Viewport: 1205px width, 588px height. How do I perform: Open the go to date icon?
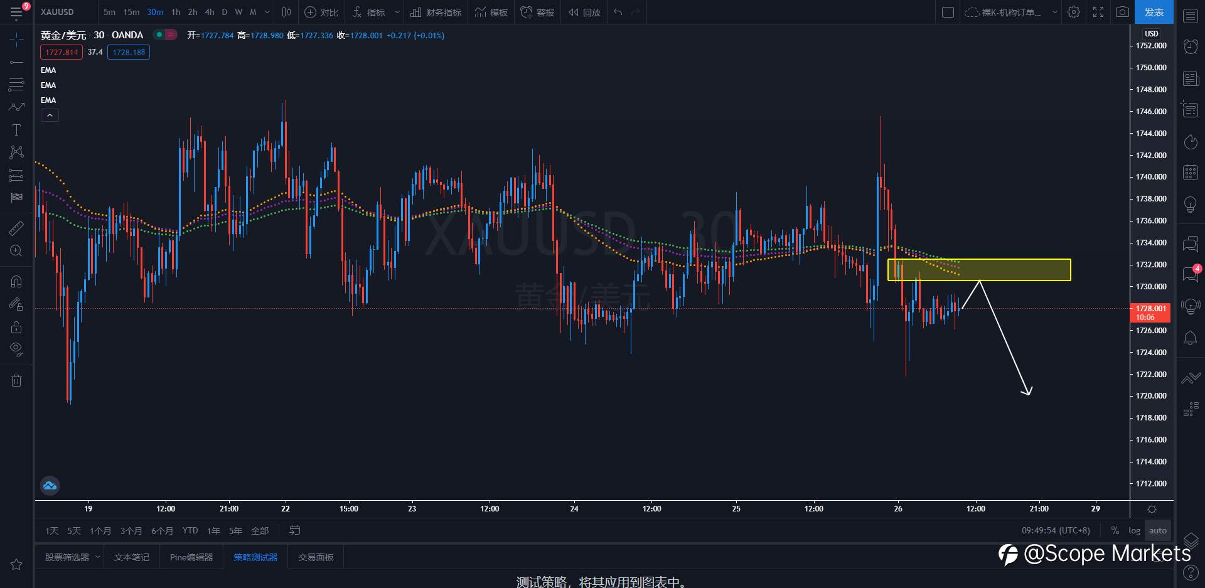[294, 531]
